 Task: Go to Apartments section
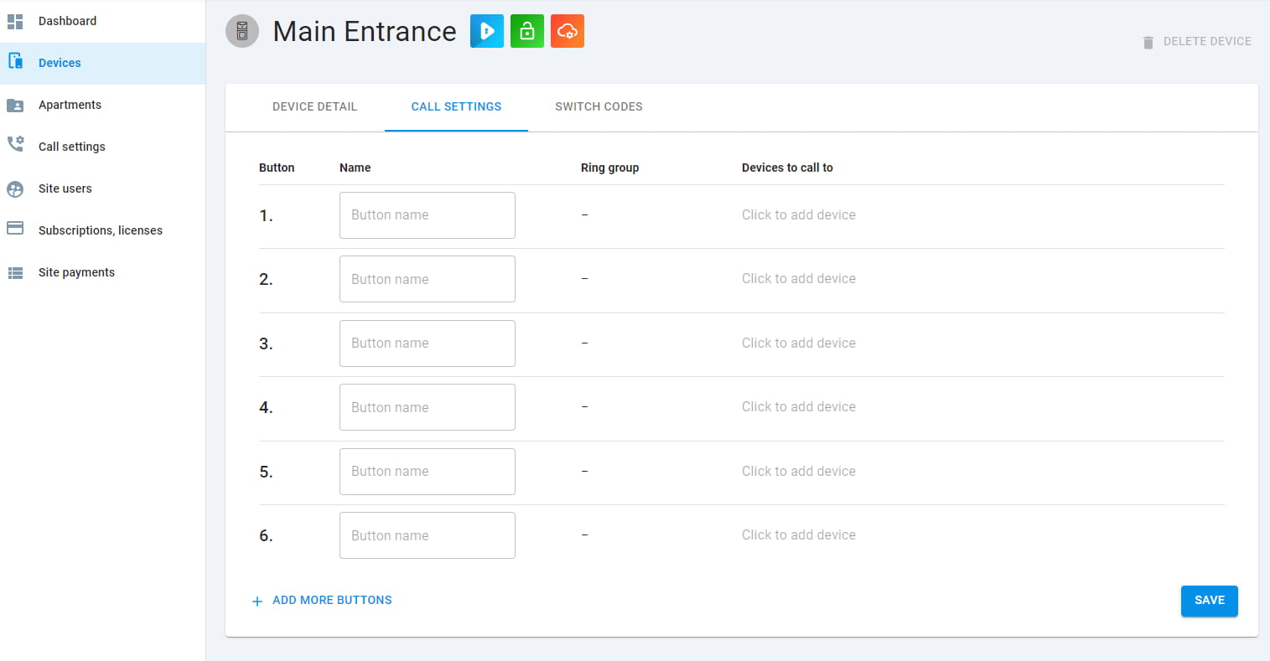[x=102, y=105]
